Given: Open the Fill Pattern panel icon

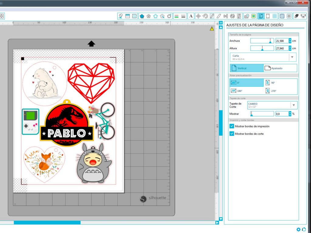Looking at the screenshot, I should click(135, 16).
